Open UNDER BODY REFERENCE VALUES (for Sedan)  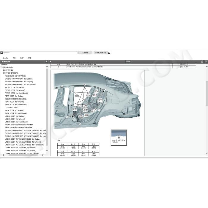[x=23, y=139]
